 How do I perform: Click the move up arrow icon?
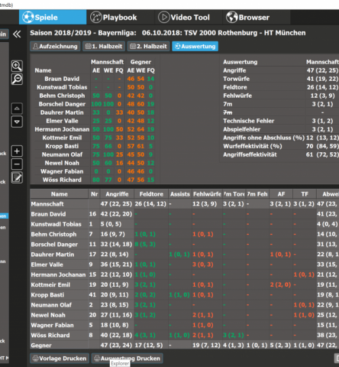pyautogui.click(x=17, y=108)
